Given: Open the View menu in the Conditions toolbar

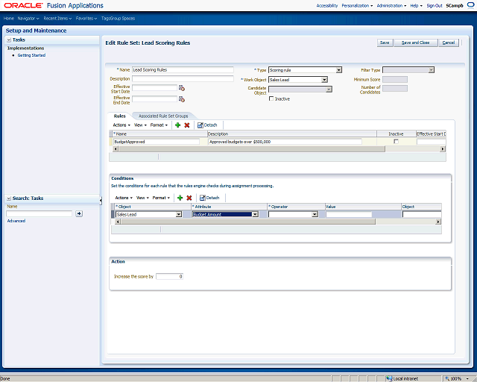Looking at the screenshot, I should tap(142, 198).
